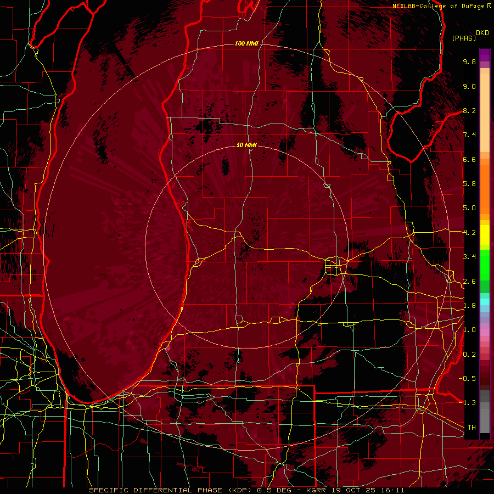Select the TH threshold label
494x494 pixels.
click(471, 428)
